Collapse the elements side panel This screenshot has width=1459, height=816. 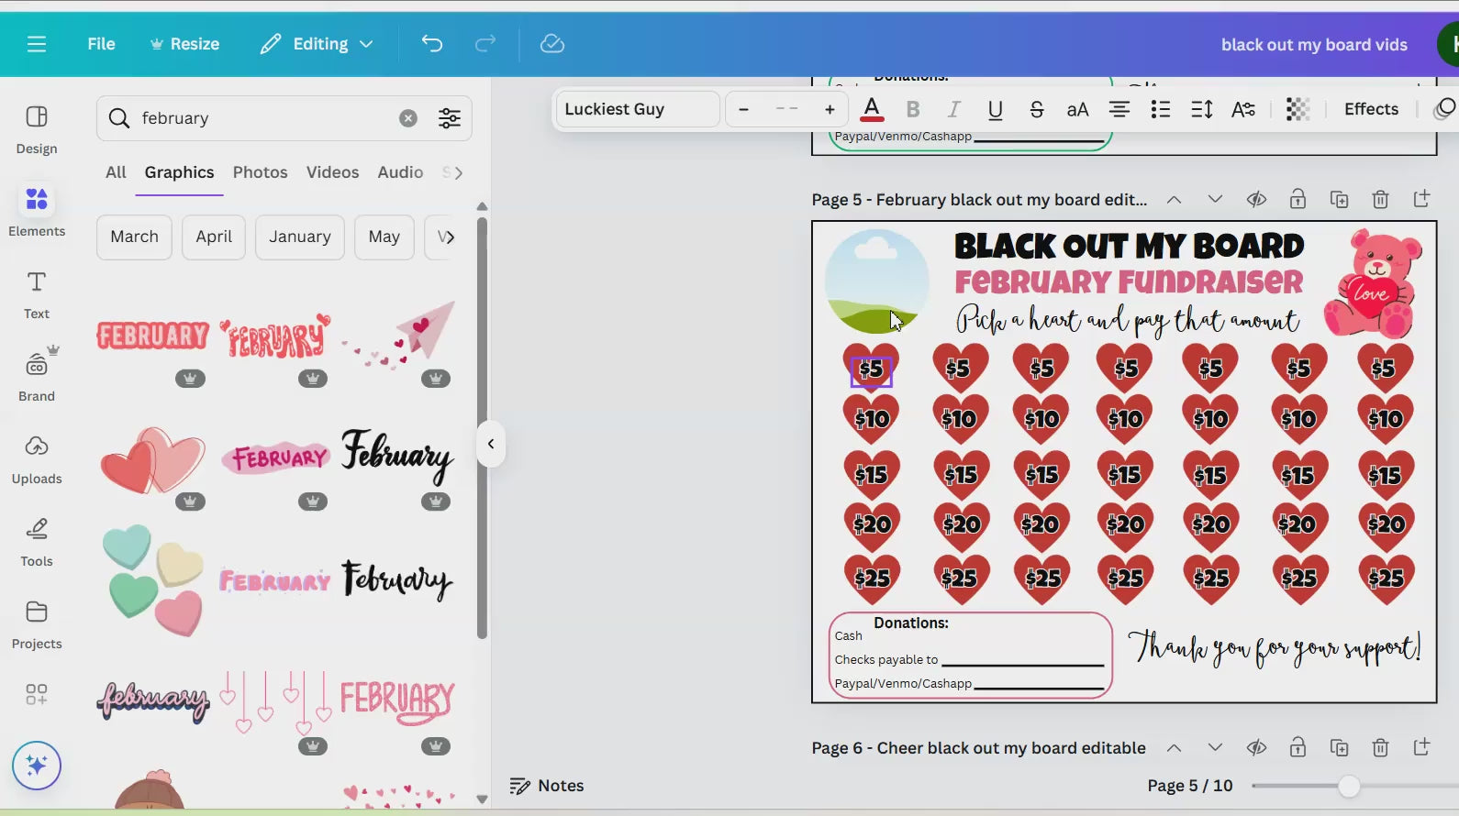[x=491, y=444]
